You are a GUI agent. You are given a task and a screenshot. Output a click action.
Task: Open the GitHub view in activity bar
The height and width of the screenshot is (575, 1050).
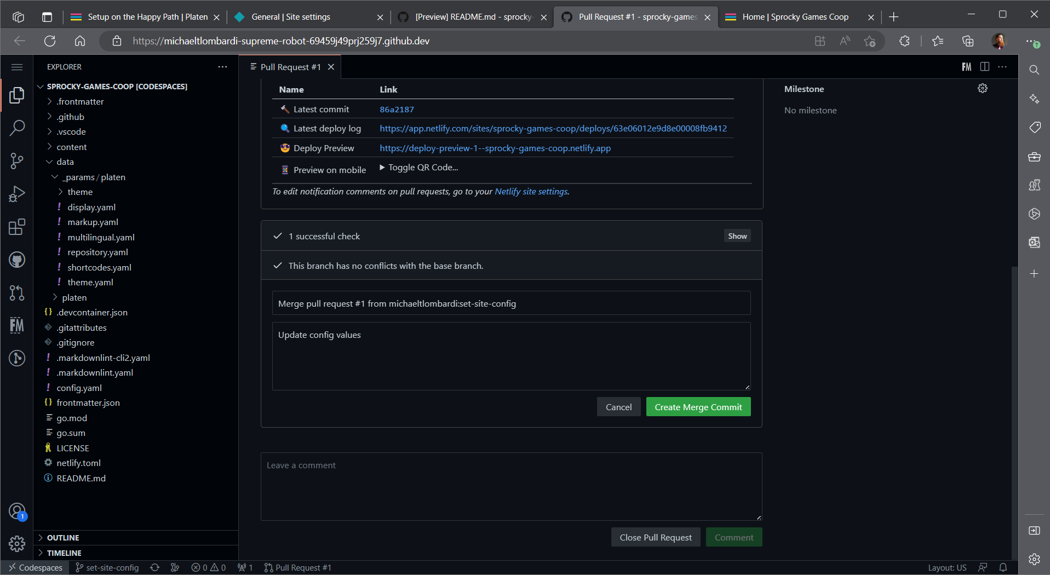click(17, 260)
